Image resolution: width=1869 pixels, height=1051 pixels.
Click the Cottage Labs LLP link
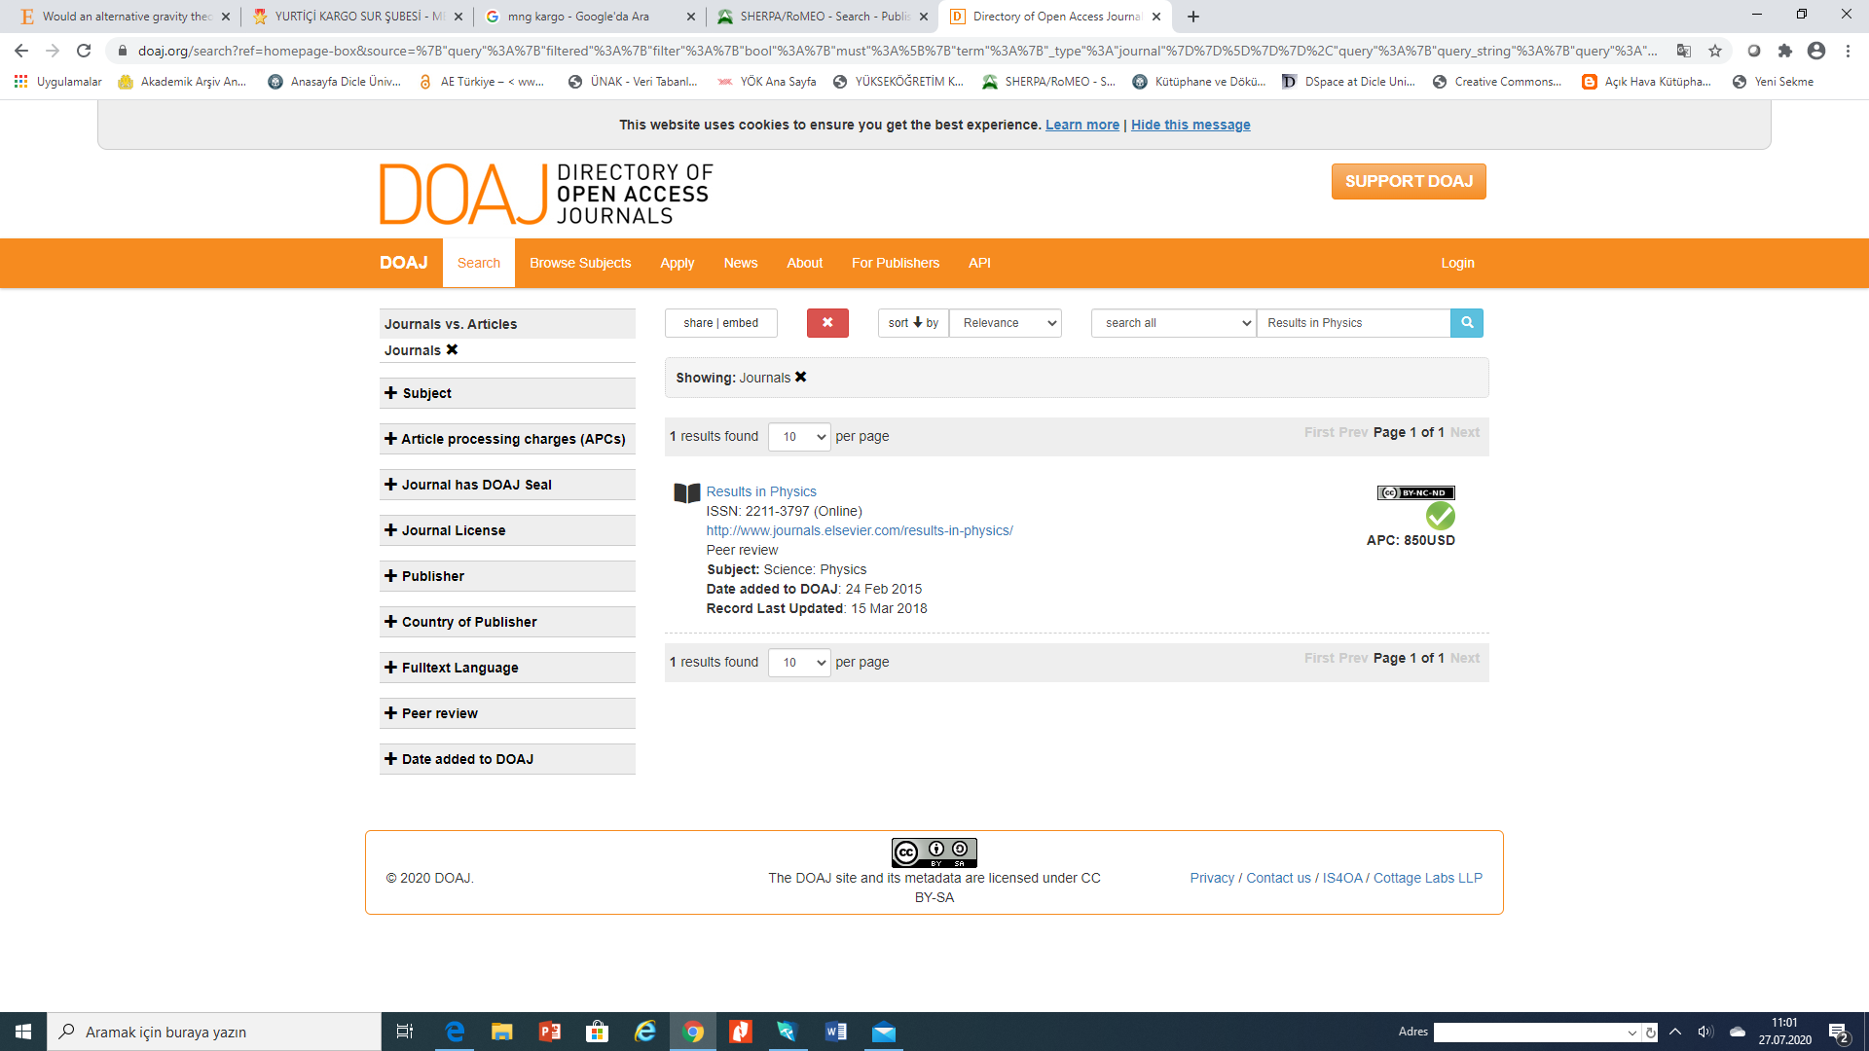(1428, 878)
